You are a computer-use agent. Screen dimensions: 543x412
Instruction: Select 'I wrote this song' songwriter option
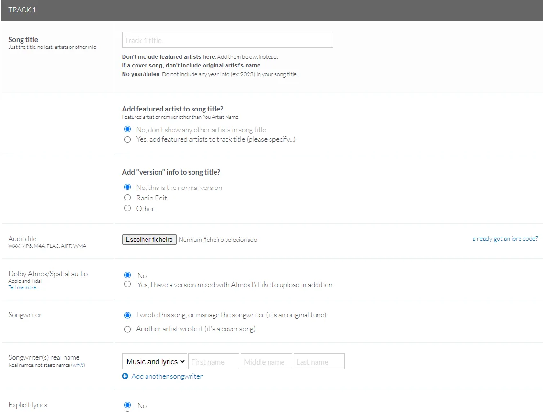[x=127, y=315]
